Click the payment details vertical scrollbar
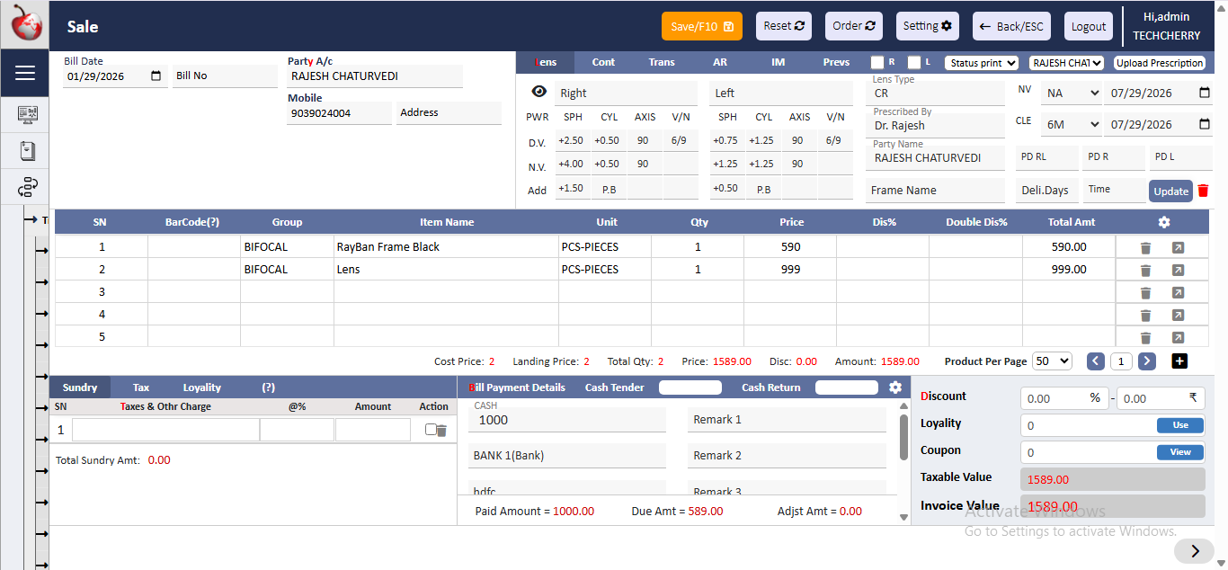Image resolution: width=1228 pixels, height=570 pixels. tap(903, 436)
